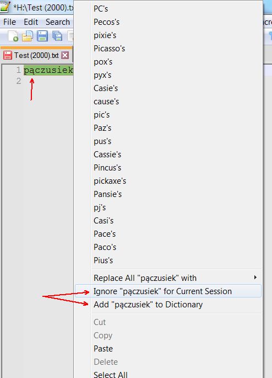The width and height of the screenshot is (272, 378).
Task: Select the Test (2000).txt tab
Action: tap(36, 55)
